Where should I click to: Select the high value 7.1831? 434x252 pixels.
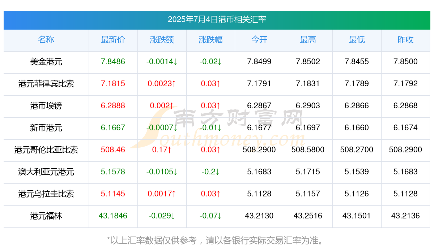(308, 84)
